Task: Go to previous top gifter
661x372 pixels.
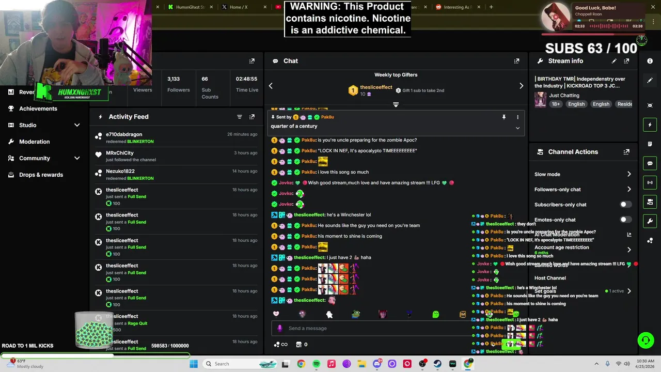Action: 271,86
